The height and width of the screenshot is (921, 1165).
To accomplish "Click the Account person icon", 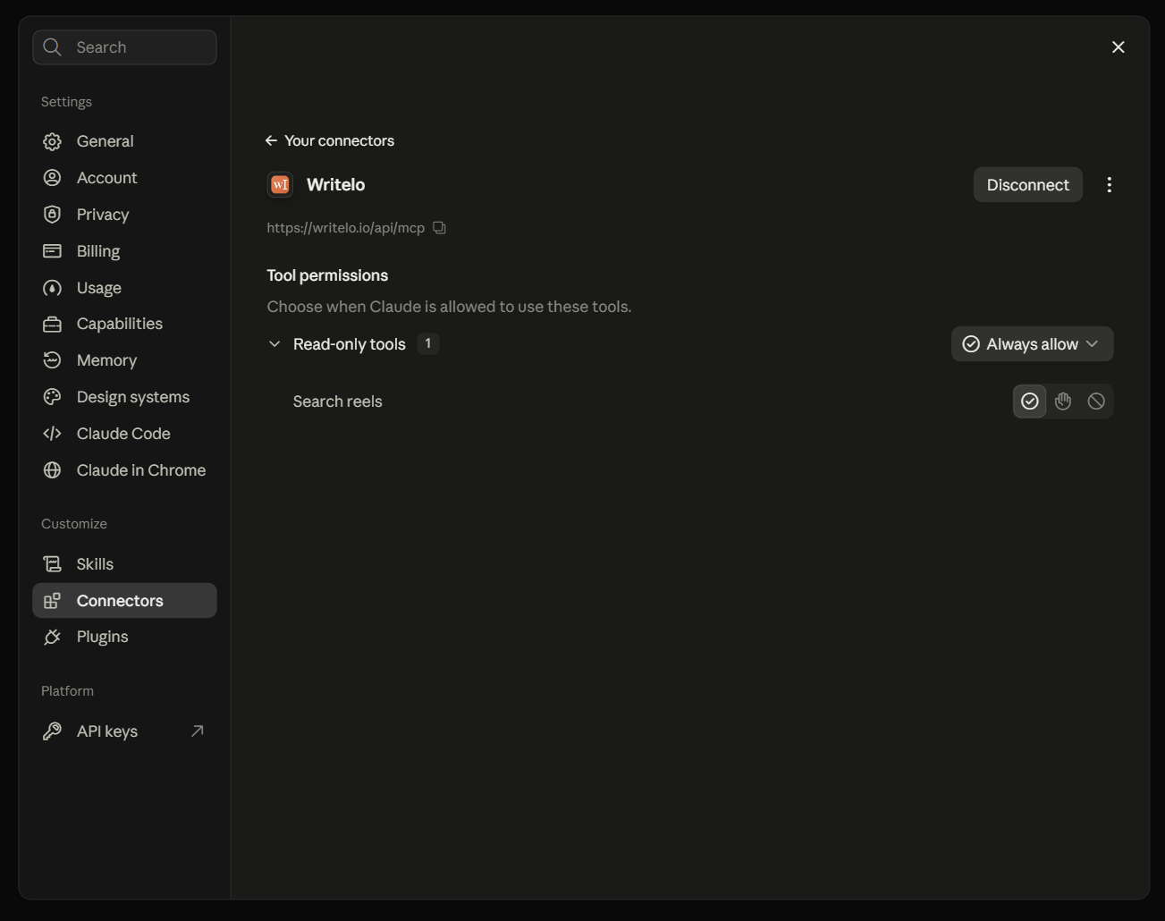I will tap(53, 178).
